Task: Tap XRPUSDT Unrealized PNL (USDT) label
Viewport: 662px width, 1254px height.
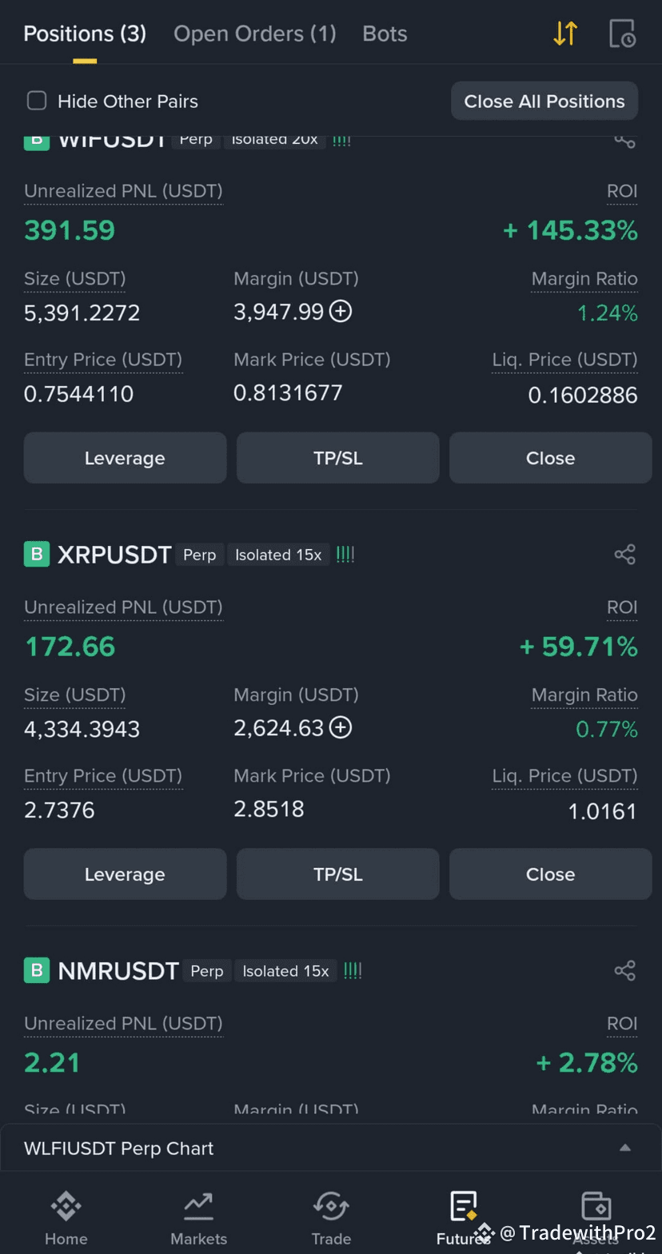Action: coord(123,607)
